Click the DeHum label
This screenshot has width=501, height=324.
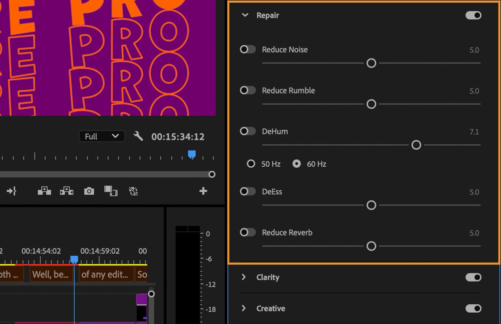[275, 131]
